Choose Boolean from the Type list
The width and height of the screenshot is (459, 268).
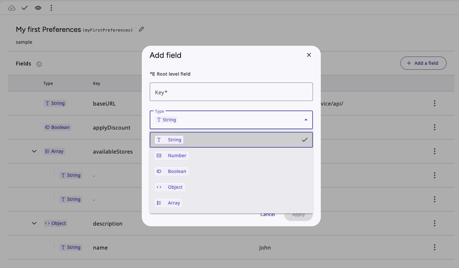[231, 171]
